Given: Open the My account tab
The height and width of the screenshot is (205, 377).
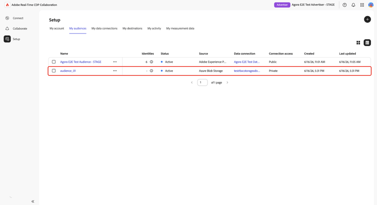Looking at the screenshot, I should (x=57, y=28).
